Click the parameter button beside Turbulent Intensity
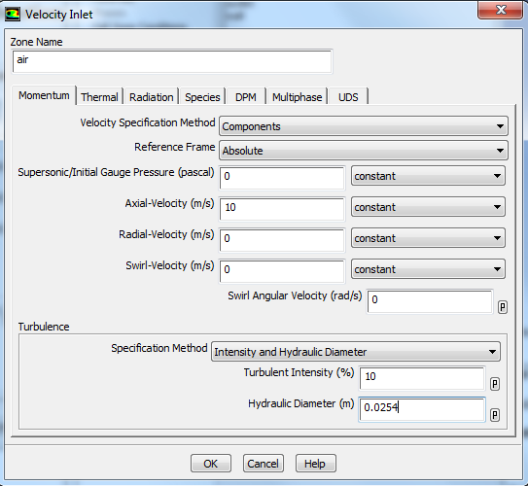 495,384
